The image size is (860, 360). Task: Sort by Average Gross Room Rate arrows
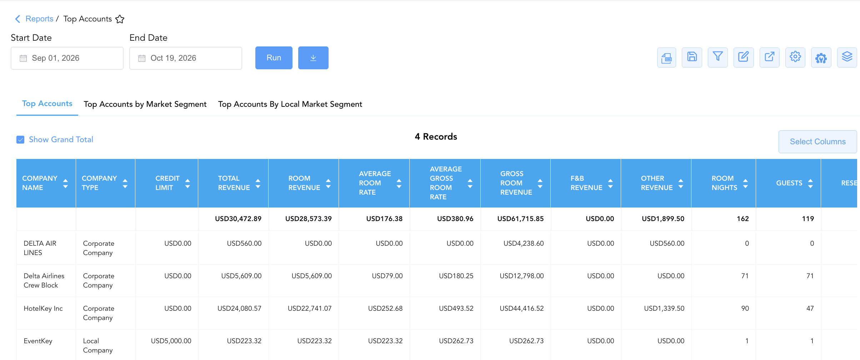470,183
